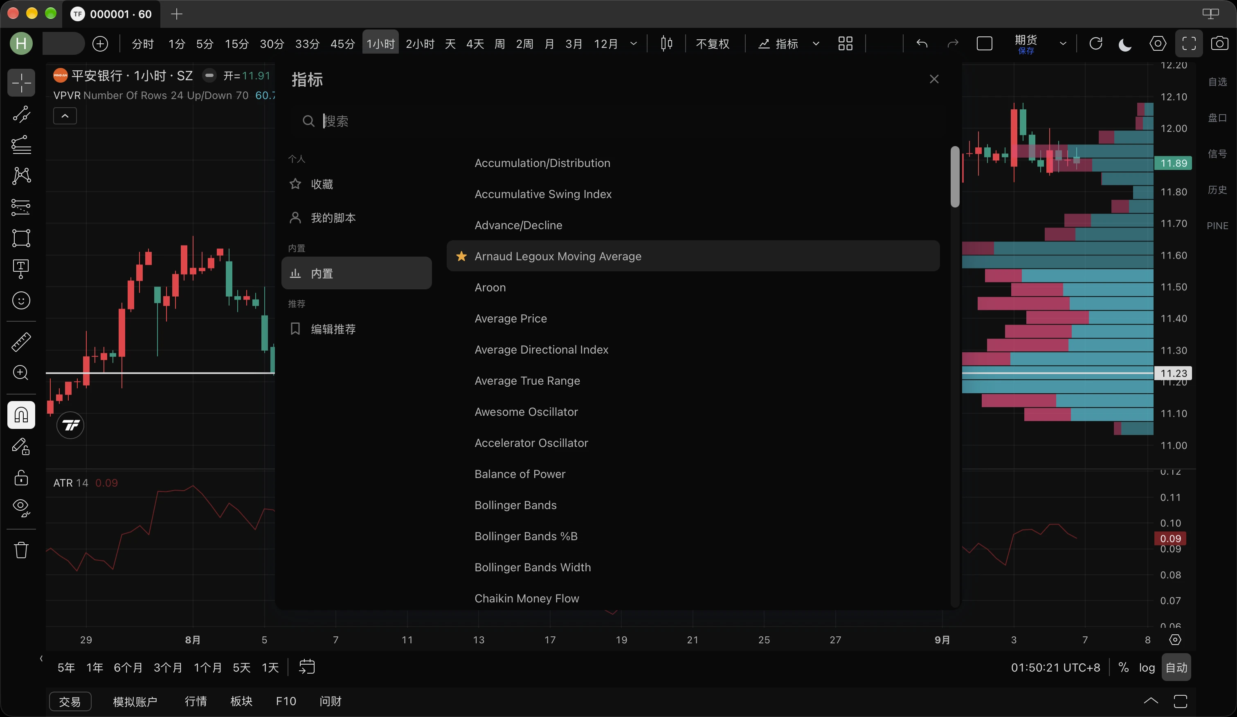Add the Awesome Oscillator indicator

click(693, 412)
